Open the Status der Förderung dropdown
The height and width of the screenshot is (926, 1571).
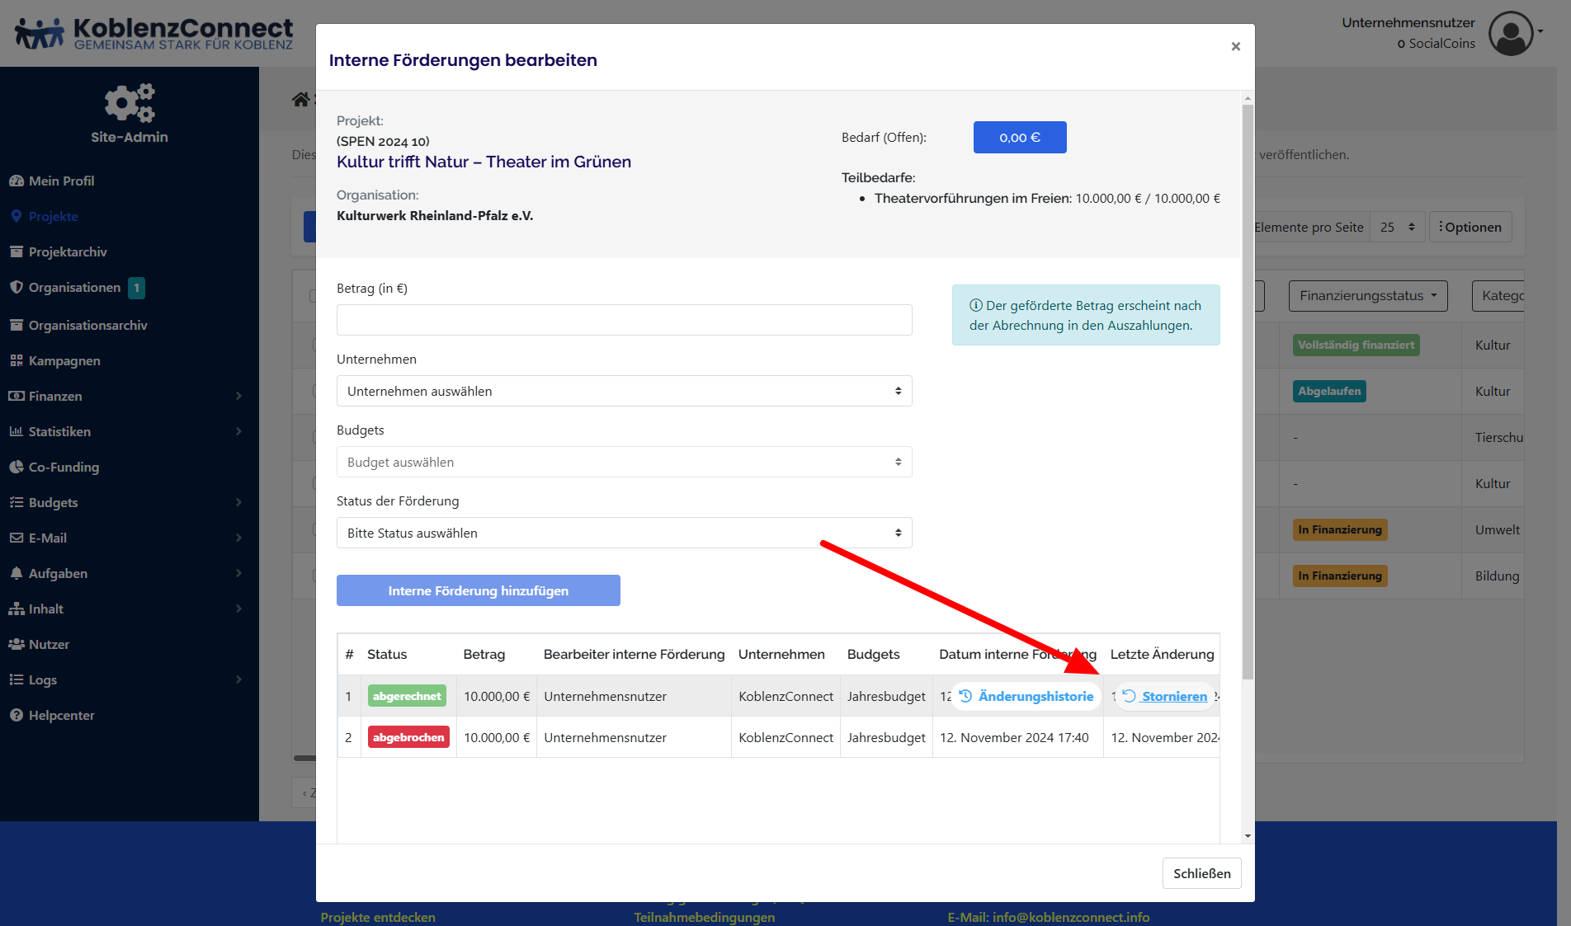coord(624,533)
